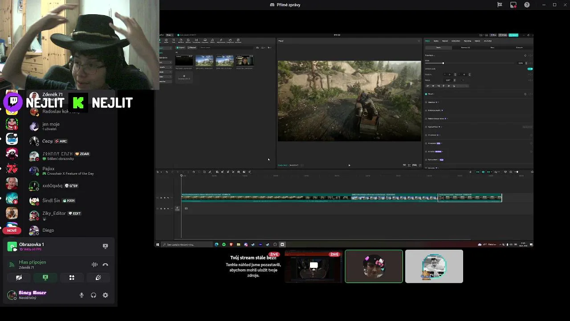Open the Remove BG sub-tab
Screen dimensions: 570x321
coord(465,48)
